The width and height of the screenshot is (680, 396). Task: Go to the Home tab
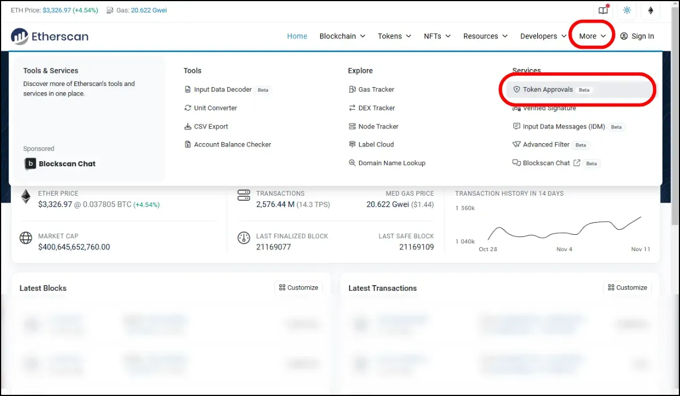297,36
